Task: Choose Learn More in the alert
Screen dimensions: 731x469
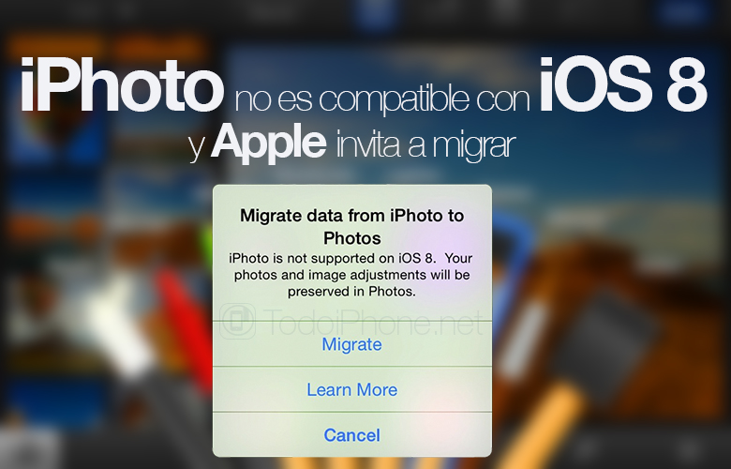Action: (x=352, y=389)
